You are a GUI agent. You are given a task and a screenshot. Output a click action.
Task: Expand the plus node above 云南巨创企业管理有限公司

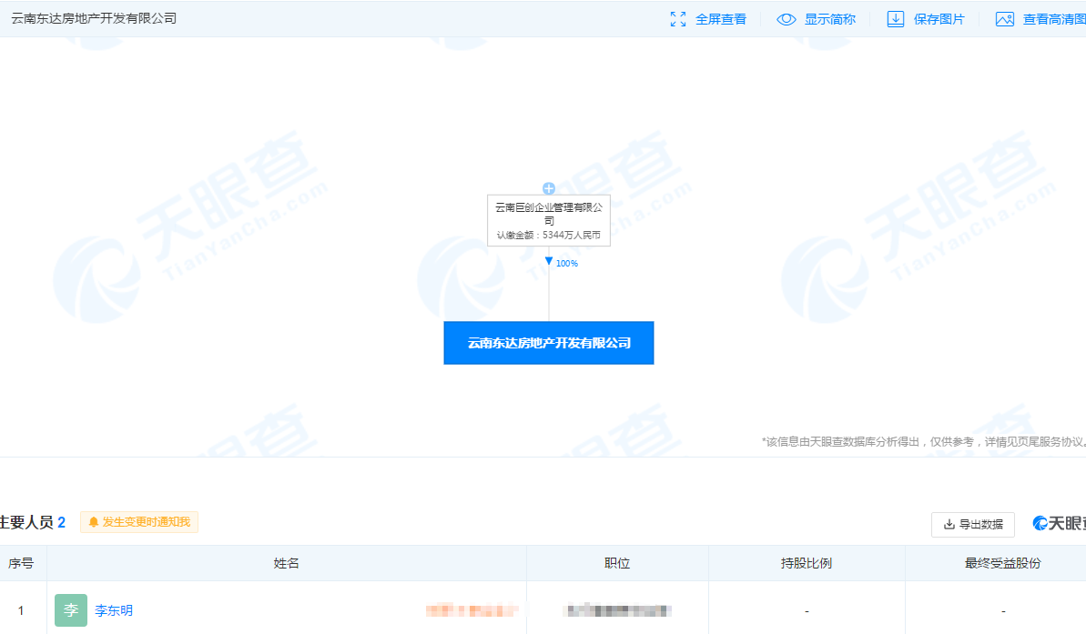click(549, 188)
